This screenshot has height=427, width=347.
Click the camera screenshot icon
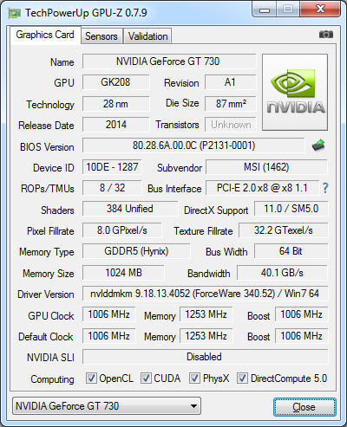coord(326,35)
